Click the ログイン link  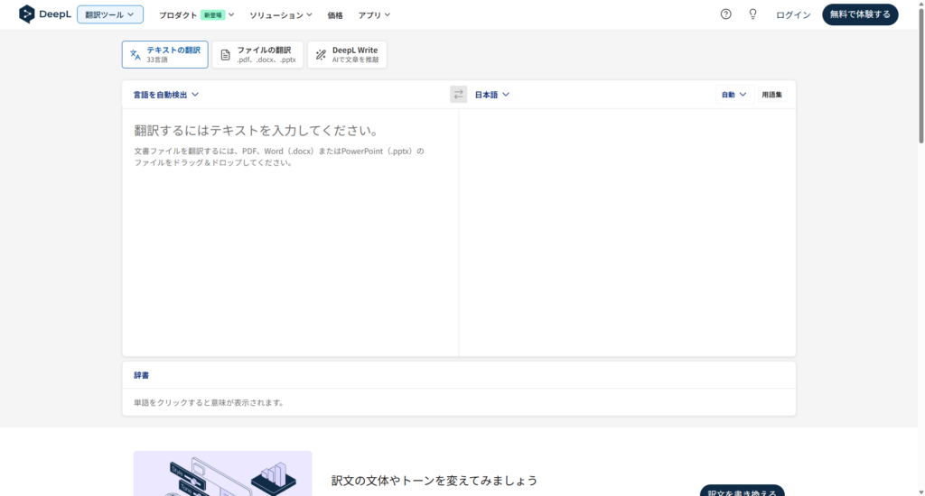(793, 14)
